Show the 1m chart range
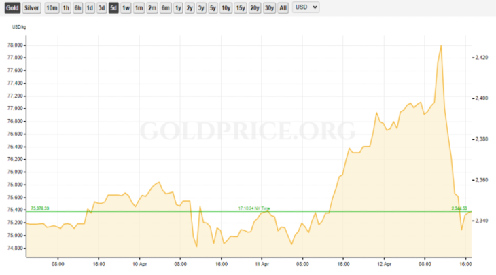The width and height of the screenshot is (496, 275). tap(139, 8)
